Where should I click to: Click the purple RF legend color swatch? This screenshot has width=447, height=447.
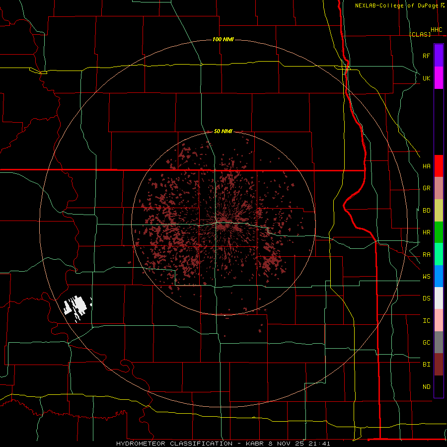click(x=439, y=56)
